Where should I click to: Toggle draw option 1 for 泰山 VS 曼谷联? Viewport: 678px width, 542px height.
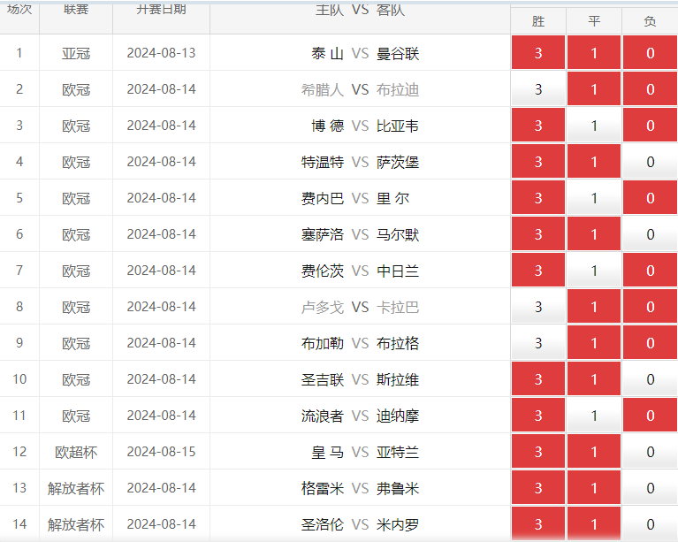click(594, 53)
